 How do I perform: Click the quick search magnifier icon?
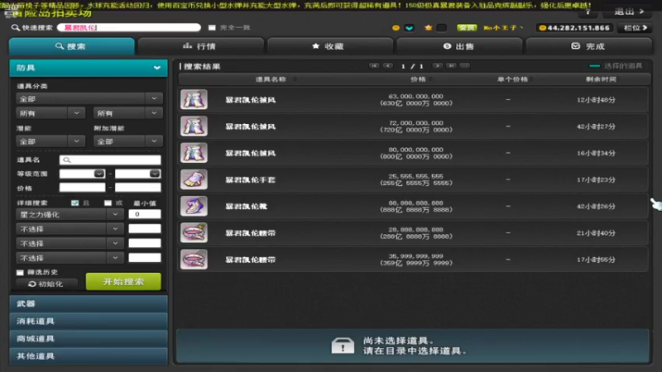16,27
